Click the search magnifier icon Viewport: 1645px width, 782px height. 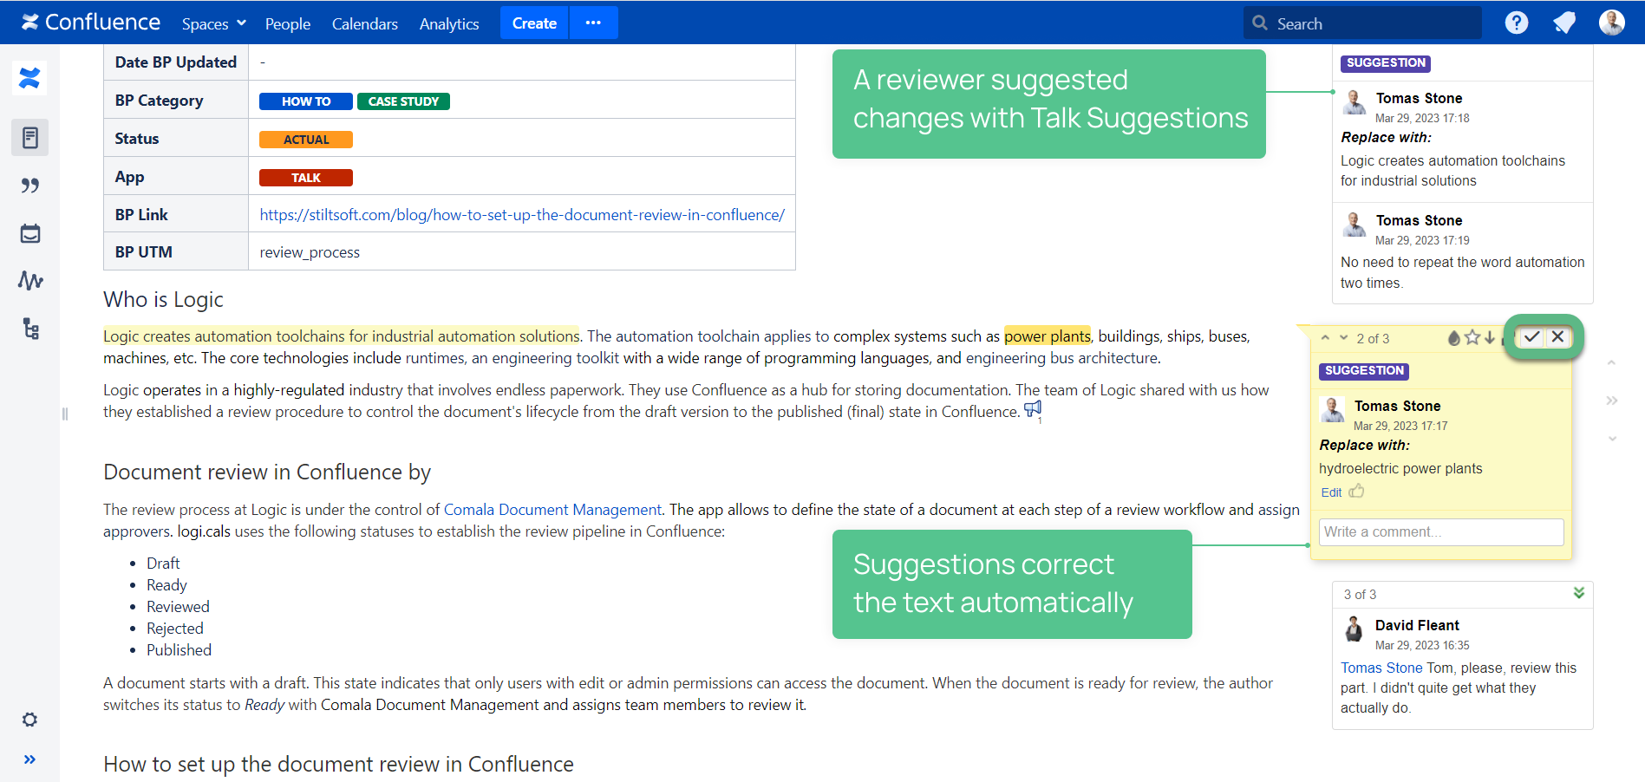click(1260, 23)
